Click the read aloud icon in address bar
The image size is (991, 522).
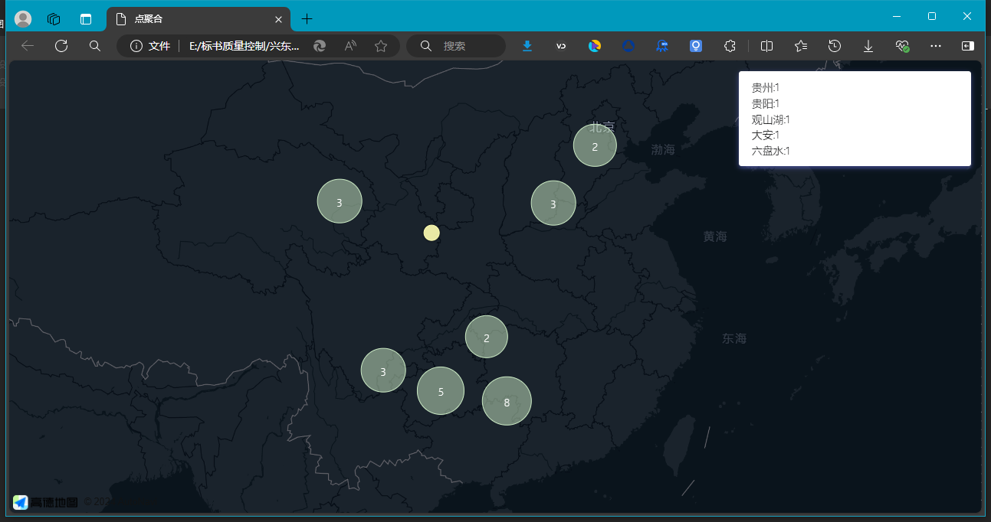click(350, 46)
